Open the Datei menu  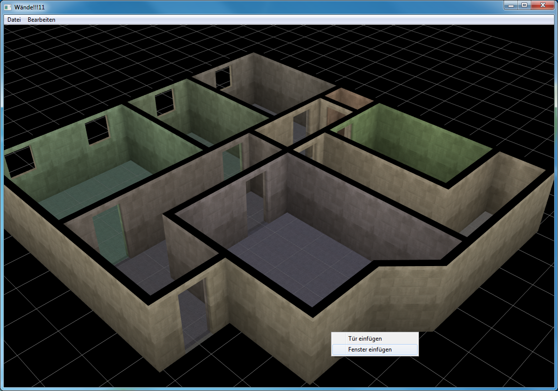pyautogui.click(x=14, y=20)
